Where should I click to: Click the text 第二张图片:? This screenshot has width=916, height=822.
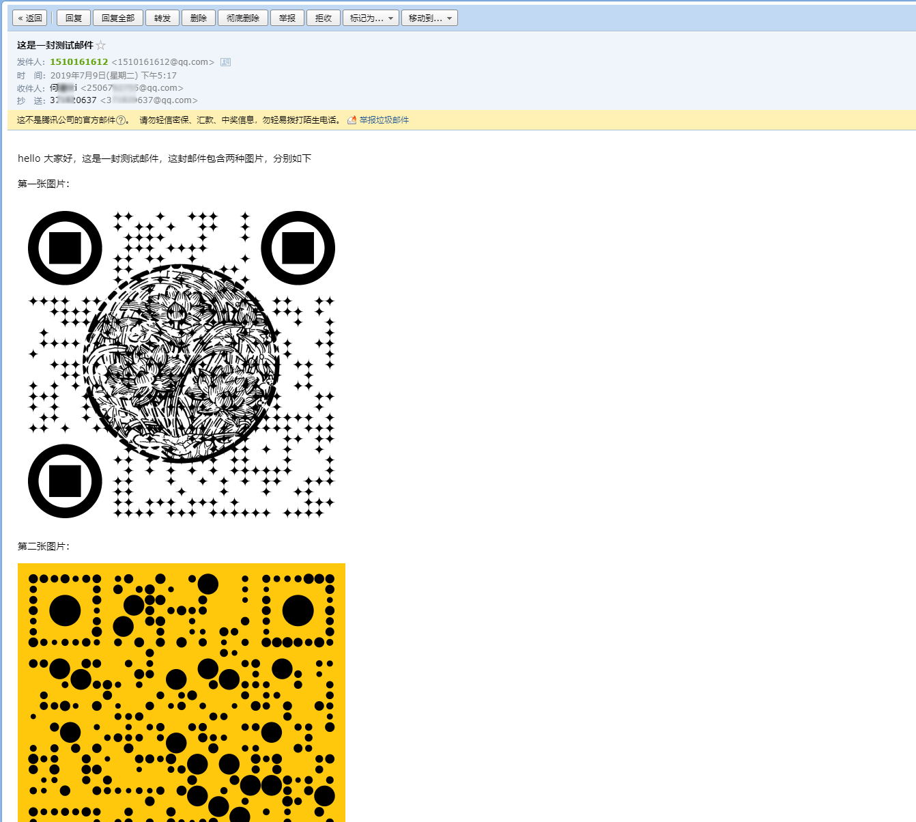pos(44,546)
